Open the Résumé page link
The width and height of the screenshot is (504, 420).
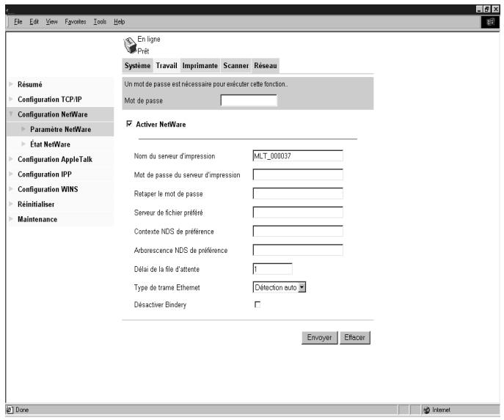pyautogui.click(x=30, y=84)
